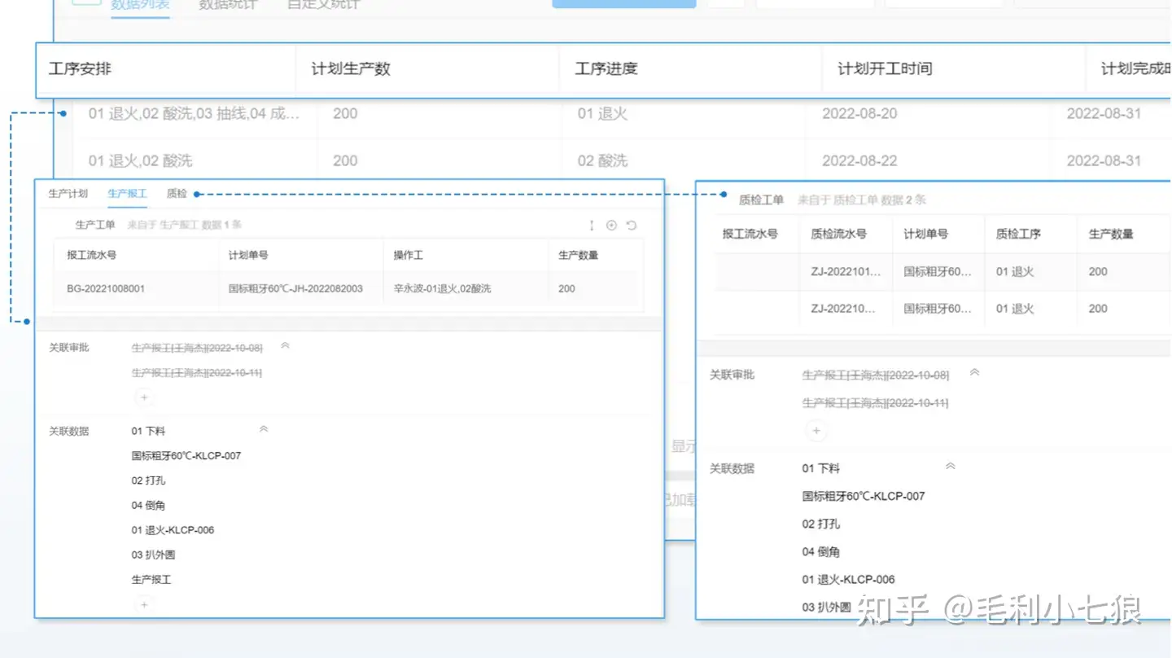Image resolution: width=1172 pixels, height=658 pixels.
Task: Click the 计划生产数 column header
Action: pyautogui.click(x=351, y=69)
